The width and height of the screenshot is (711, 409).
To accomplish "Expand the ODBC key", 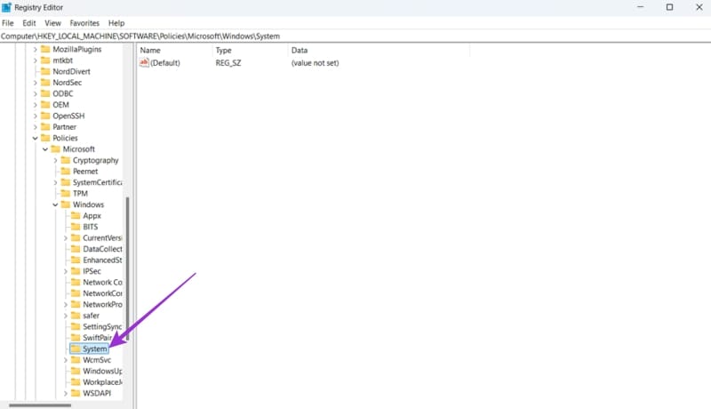I will click(35, 93).
